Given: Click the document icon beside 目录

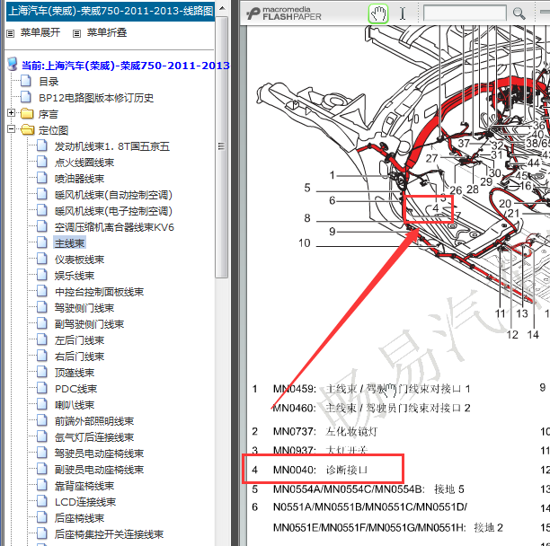Looking at the screenshot, I should point(26,81).
